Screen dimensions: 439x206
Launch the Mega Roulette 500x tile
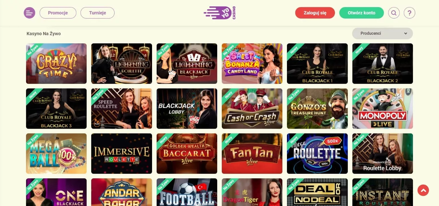coord(317,154)
